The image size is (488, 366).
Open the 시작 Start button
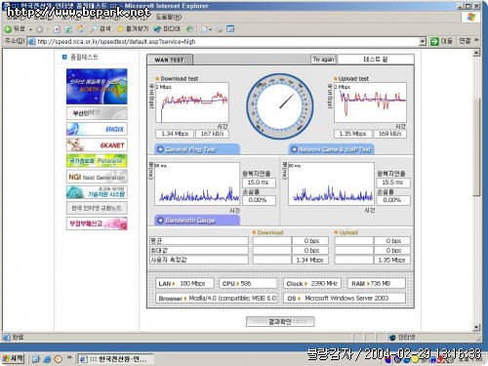[13, 358]
